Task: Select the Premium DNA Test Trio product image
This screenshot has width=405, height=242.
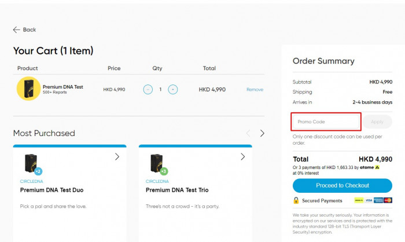Action: tap(159, 164)
